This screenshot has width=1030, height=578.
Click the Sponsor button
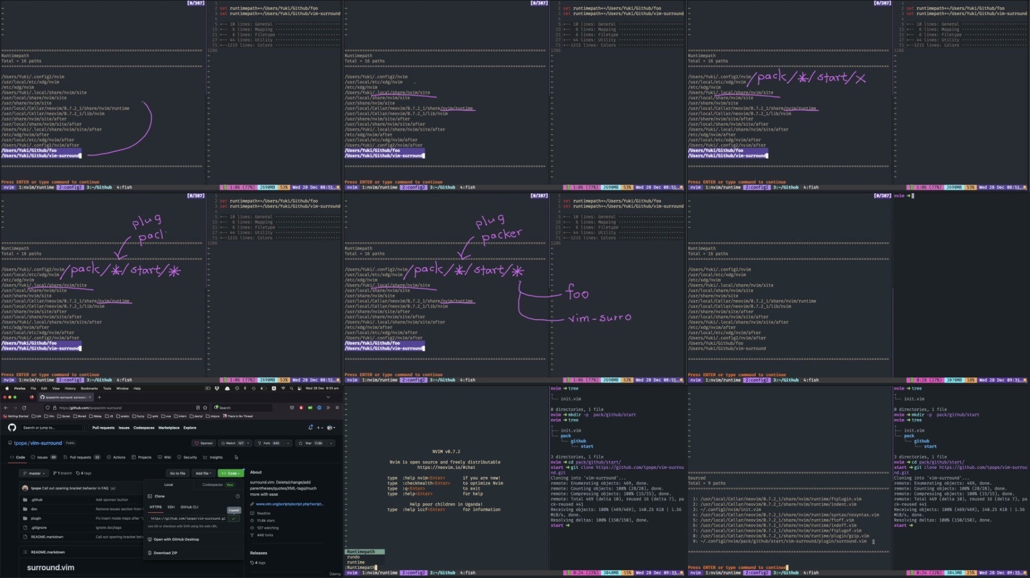click(204, 443)
